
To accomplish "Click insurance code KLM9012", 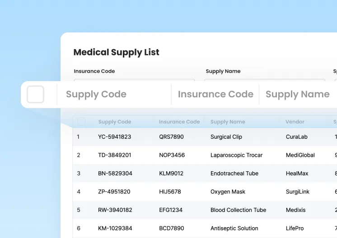I will (171, 174).
